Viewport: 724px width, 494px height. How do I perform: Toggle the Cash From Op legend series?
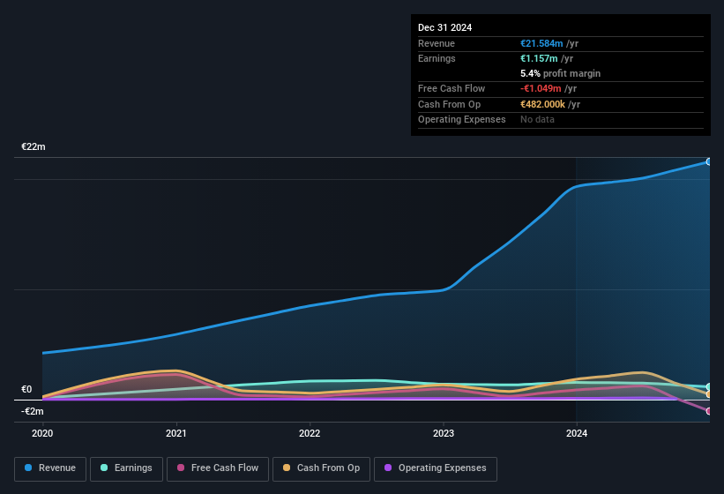(x=321, y=468)
